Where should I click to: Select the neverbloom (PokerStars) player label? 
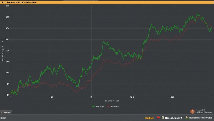click(200, 118)
